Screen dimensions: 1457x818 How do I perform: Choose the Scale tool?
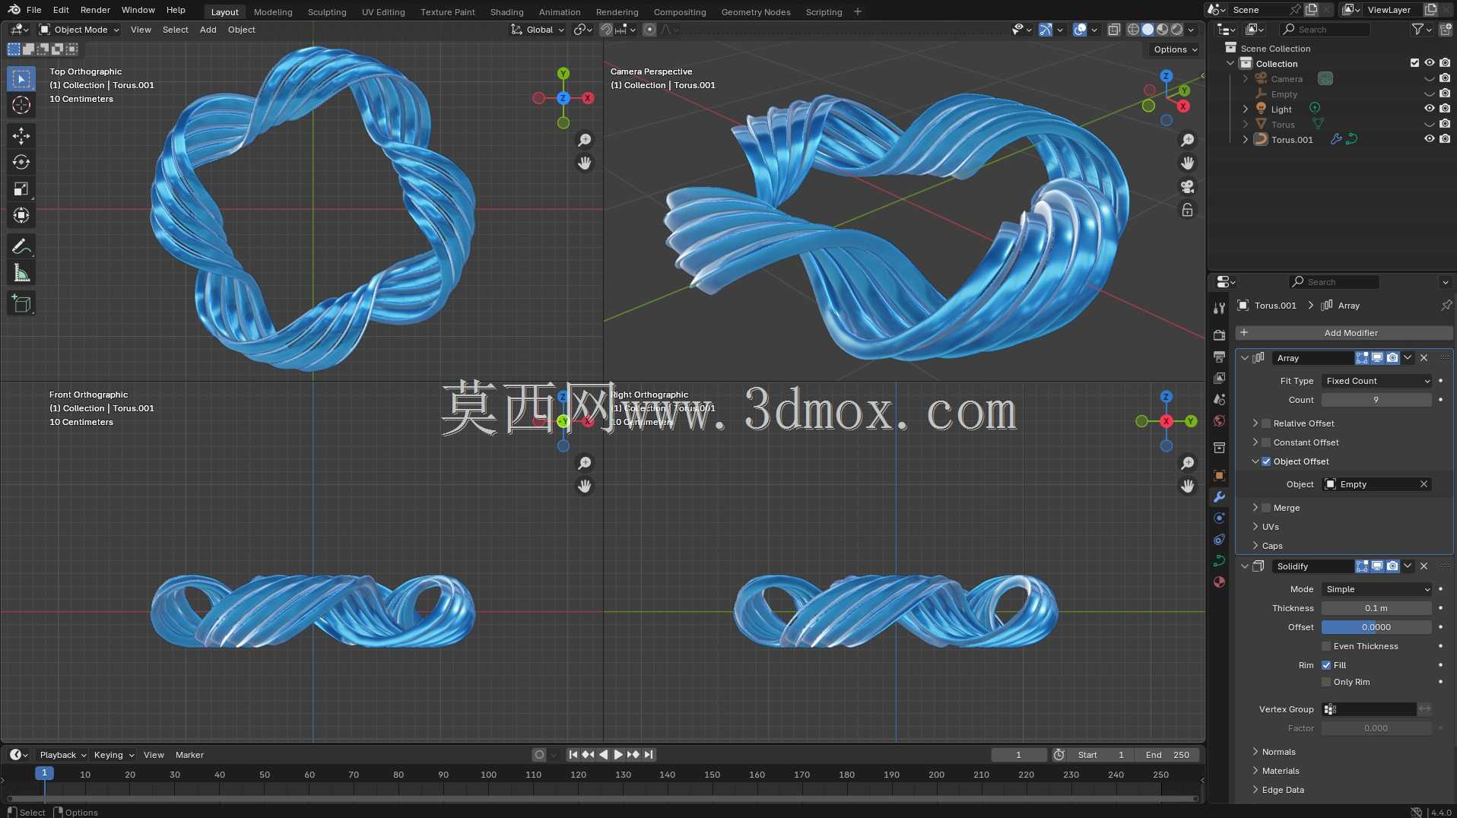[x=21, y=189]
